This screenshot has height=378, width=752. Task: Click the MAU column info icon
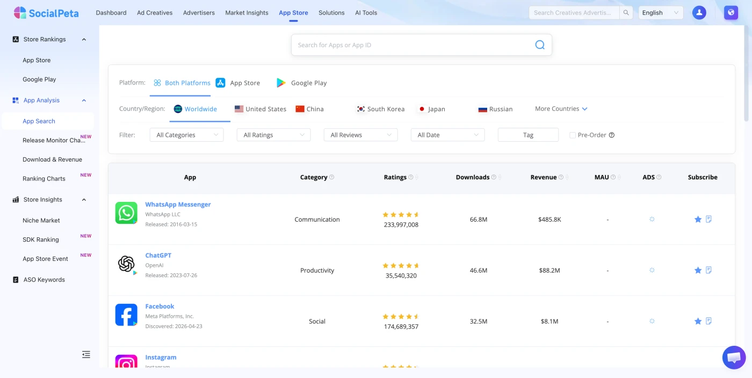tap(613, 177)
